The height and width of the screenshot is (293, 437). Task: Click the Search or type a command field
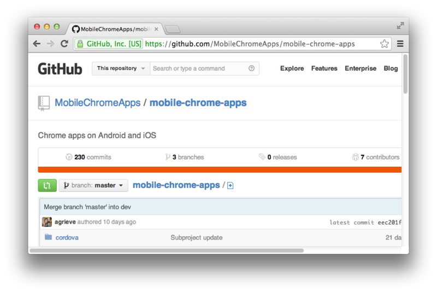click(x=204, y=68)
